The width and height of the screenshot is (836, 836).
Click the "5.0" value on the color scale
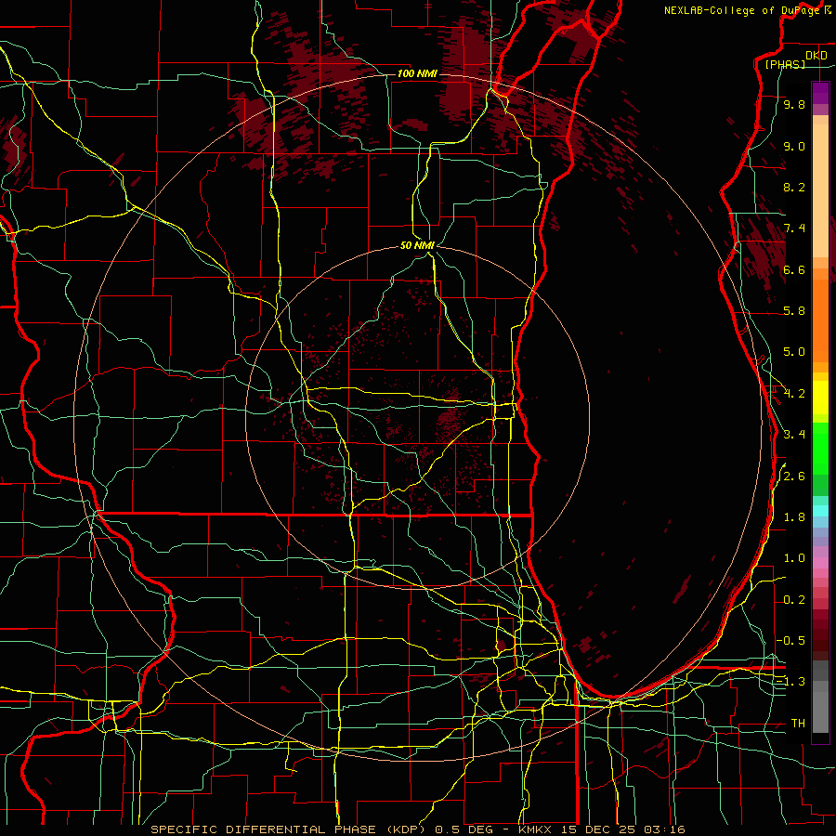(794, 352)
